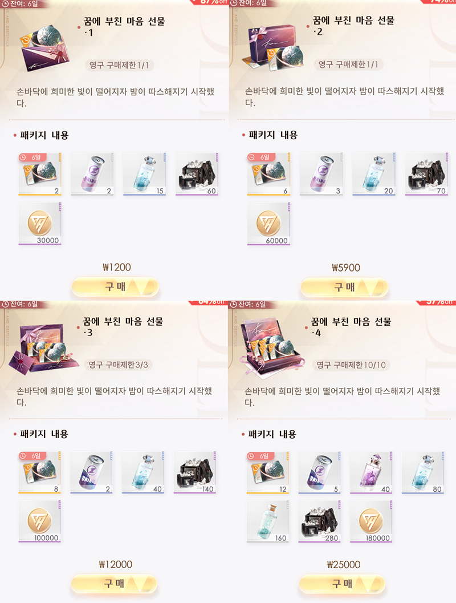Select the 30000 gold coin item

[40, 224]
